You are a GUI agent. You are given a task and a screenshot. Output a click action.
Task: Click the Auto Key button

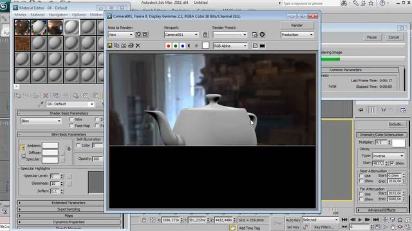[x=293, y=220]
